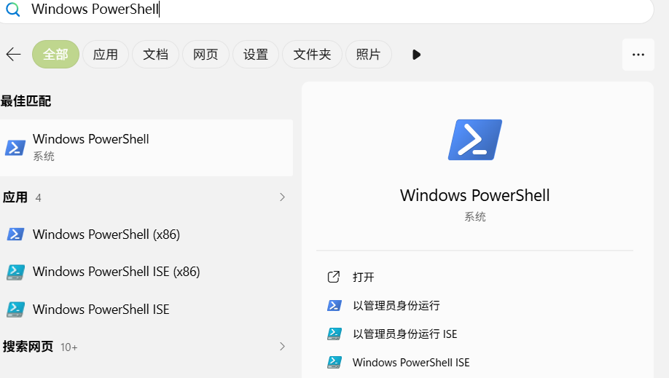Click icon beside Windows PowerShell ISE list result

coord(15,310)
